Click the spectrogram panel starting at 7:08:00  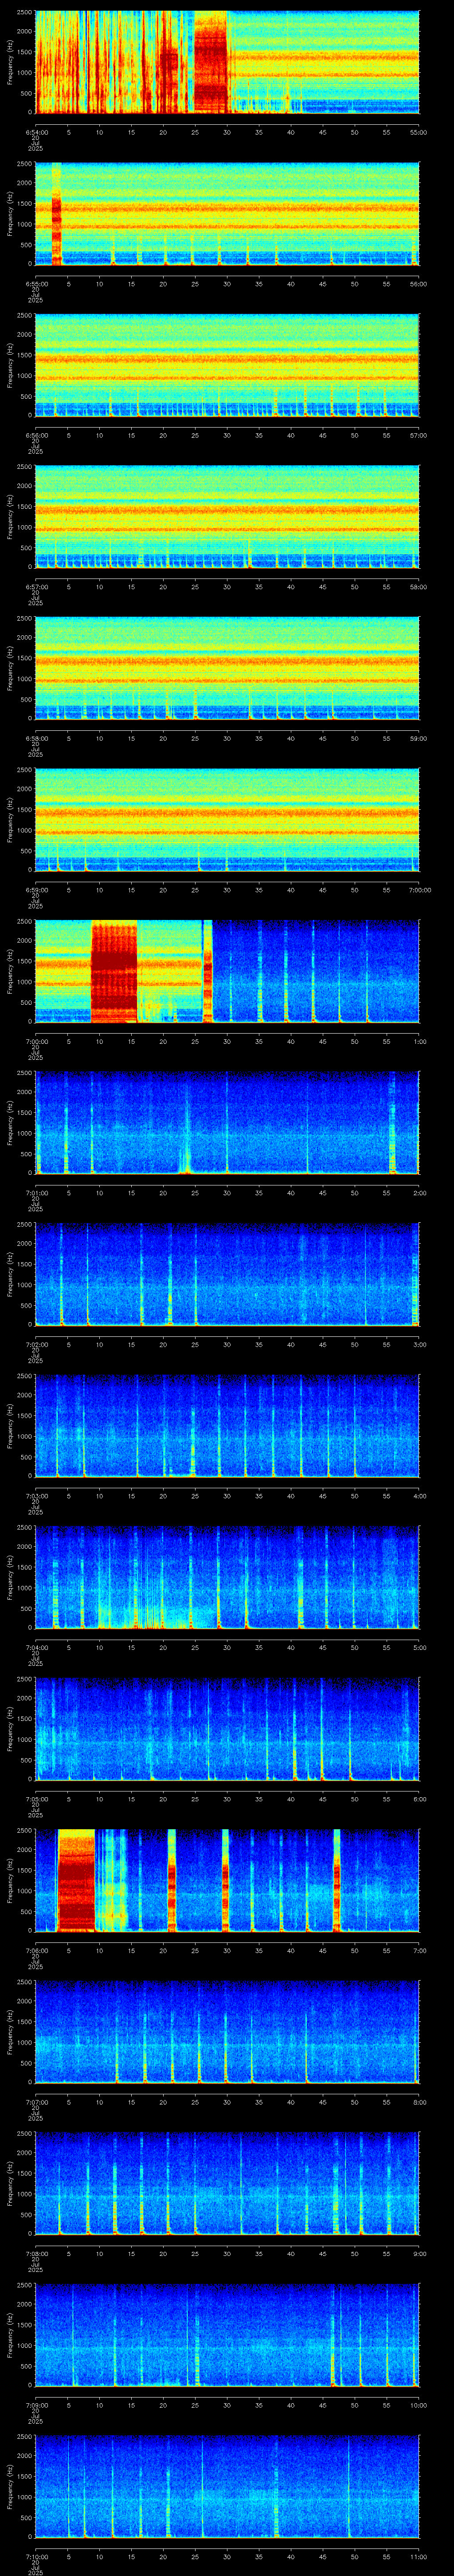tap(227, 2184)
